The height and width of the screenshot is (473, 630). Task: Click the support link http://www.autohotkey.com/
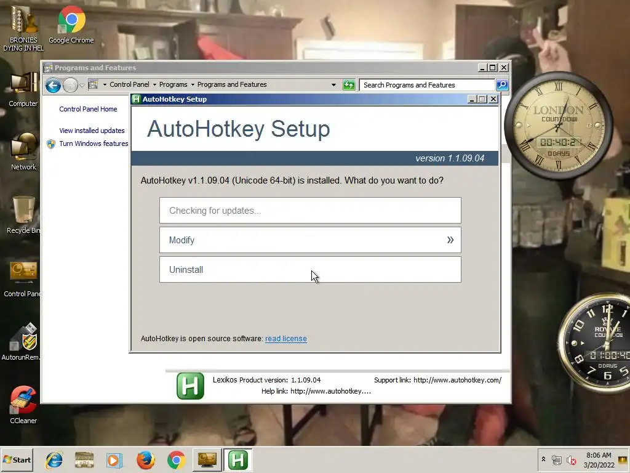click(x=457, y=380)
